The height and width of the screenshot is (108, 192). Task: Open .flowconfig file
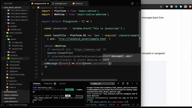(x=14, y=65)
